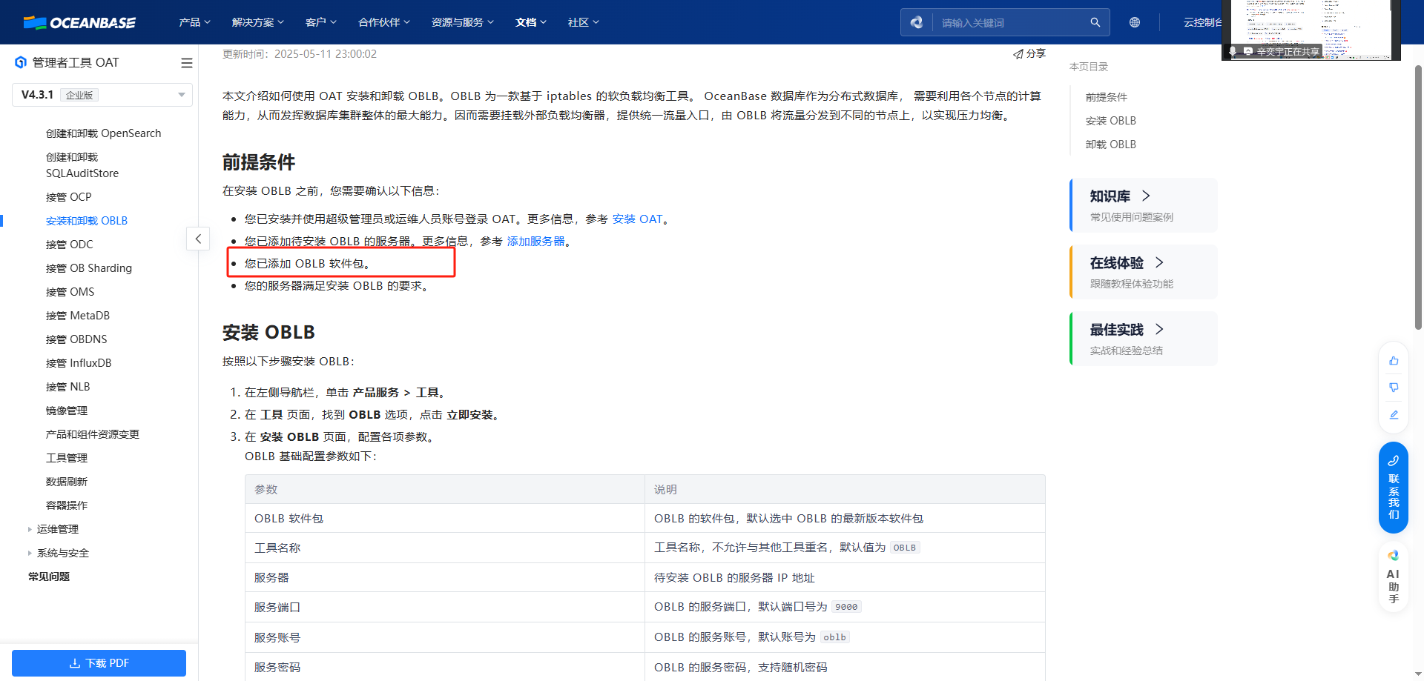Open the language globe icon
1424x681 pixels.
tap(1134, 22)
